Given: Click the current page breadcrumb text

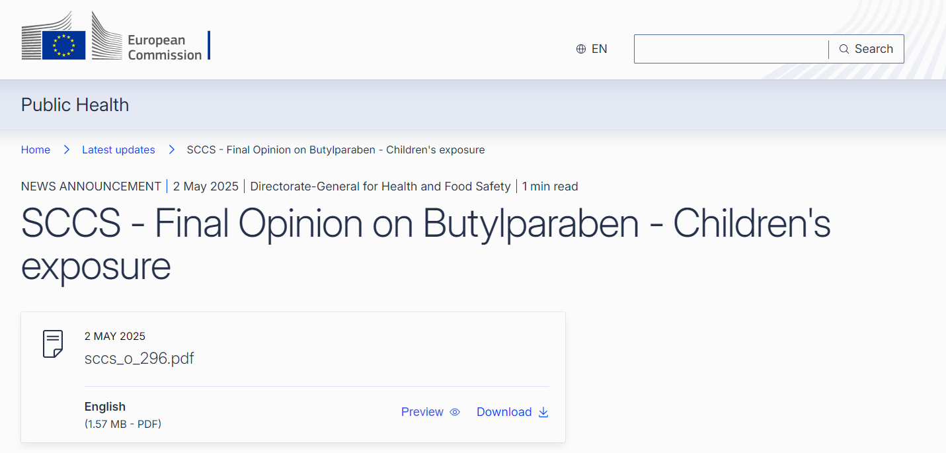Looking at the screenshot, I should pos(336,150).
